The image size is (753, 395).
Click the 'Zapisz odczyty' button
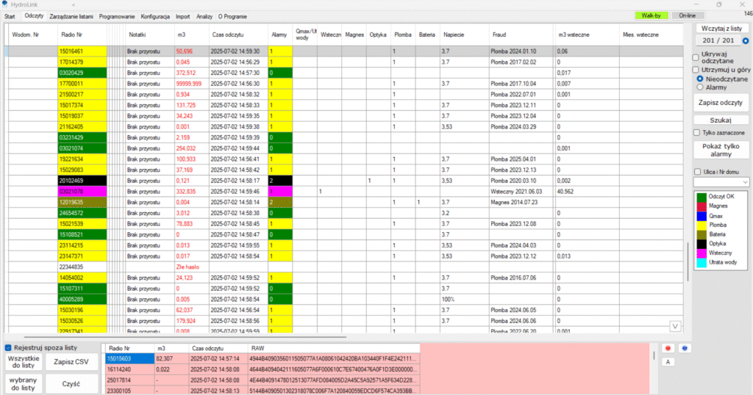pos(721,104)
